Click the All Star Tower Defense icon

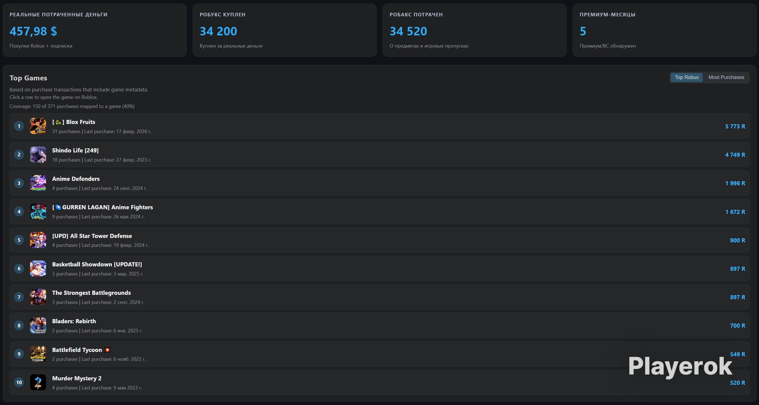click(38, 240)
